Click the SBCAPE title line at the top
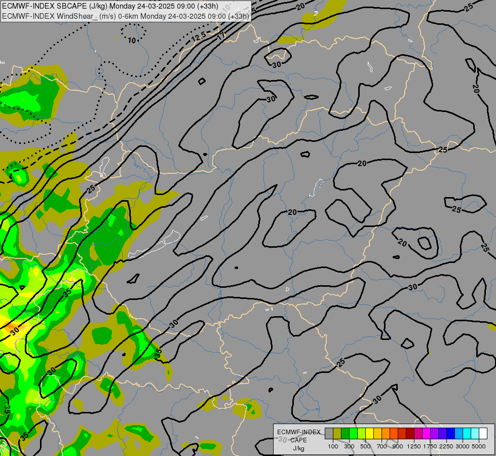 pos(110,6)
